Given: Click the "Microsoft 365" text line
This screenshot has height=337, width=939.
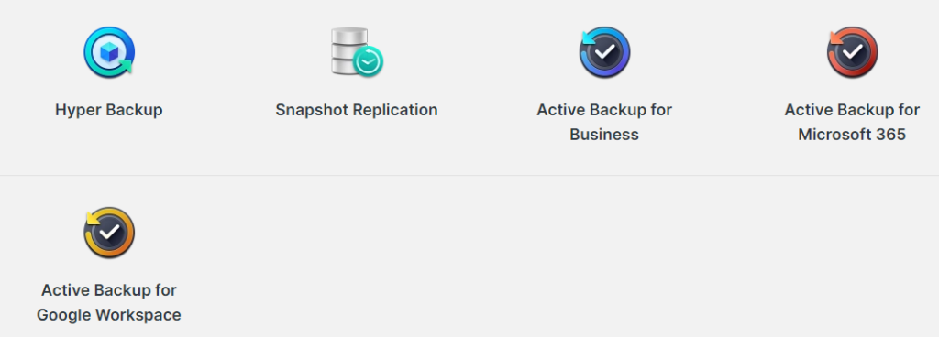Looking at the screenshot, I should click(852, 135).
